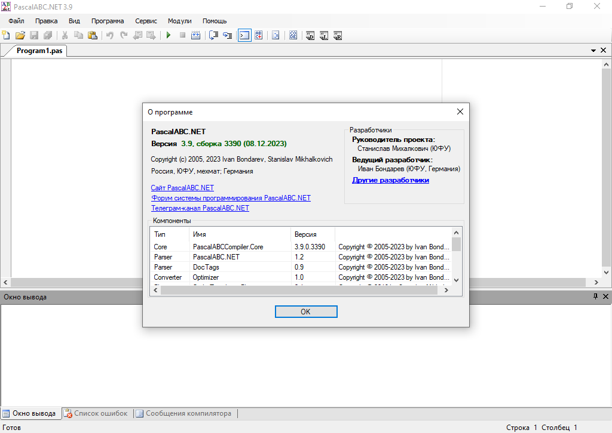The height and width of the screenshot is (433, 612).
Task: Click the Copy icon in toolbar
Action: coord(79,36)
